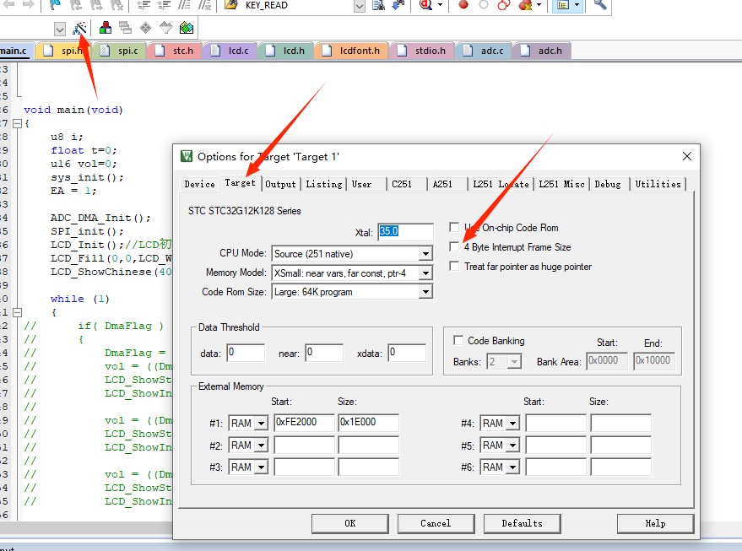This screenshot has height=551, width=742.
Task: Switch to the Device tab
Action: pyautogui.click(x=199, y=184)
